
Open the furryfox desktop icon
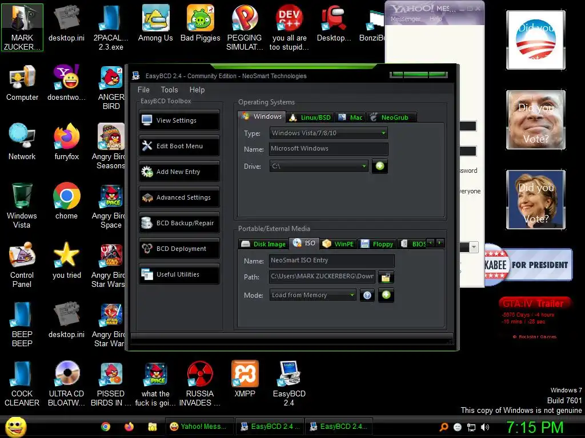coord(66,141)
